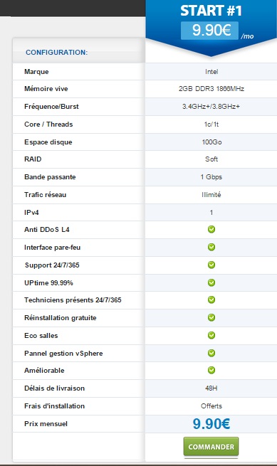Click the green COMMANDER button
Viewport: 277px width, 466px height.
(211, 446)
